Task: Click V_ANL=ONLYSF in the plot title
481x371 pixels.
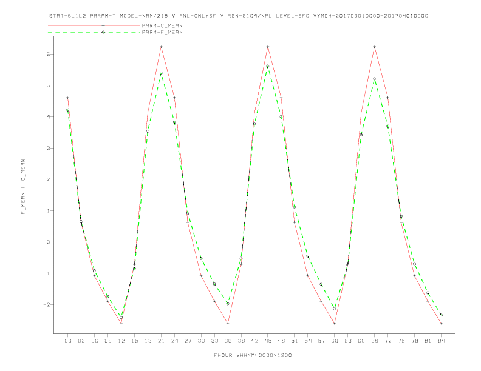Action: coord(194,16)
